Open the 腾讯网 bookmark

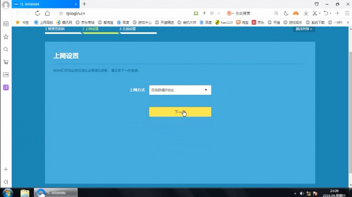coord(64,22)
